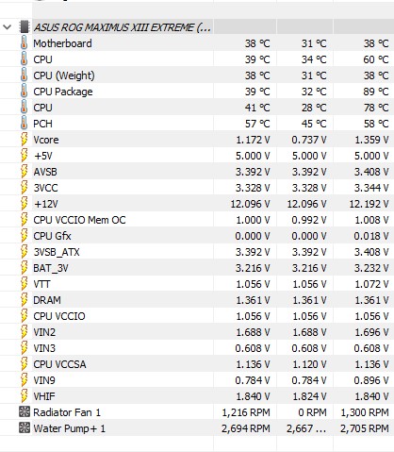Click the lightning icon beside DRAM
The width and height of the screenshot is (394, 452).
(x=24, y=300)
